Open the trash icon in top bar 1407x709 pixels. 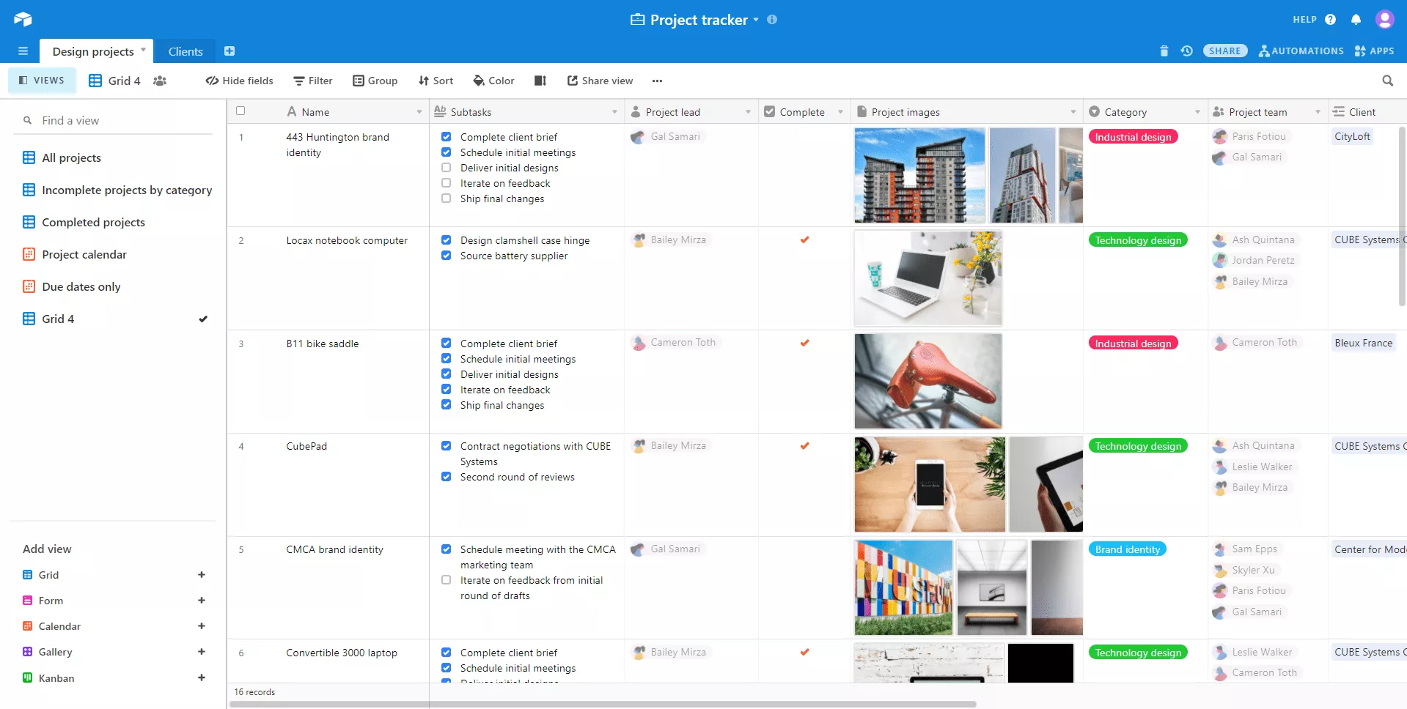1164,51
